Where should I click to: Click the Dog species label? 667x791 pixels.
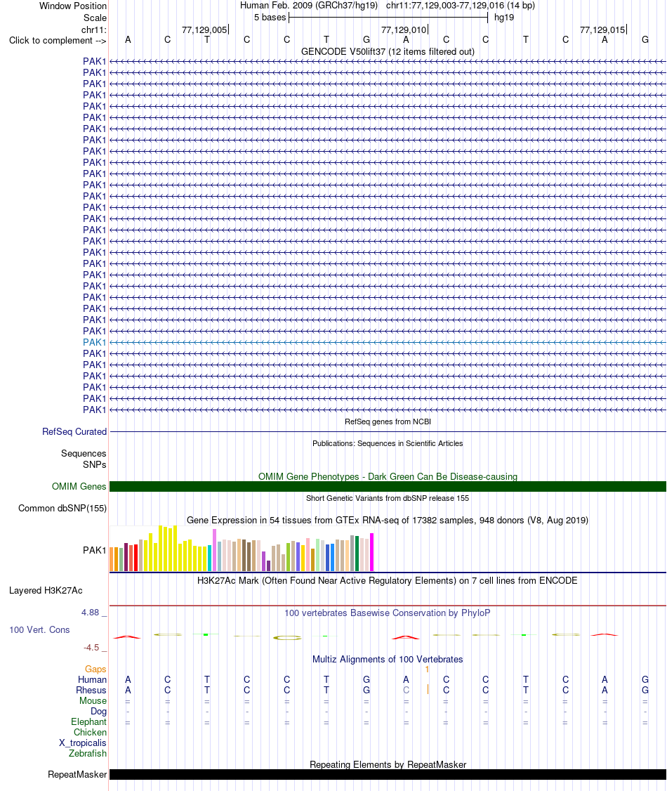99,712
